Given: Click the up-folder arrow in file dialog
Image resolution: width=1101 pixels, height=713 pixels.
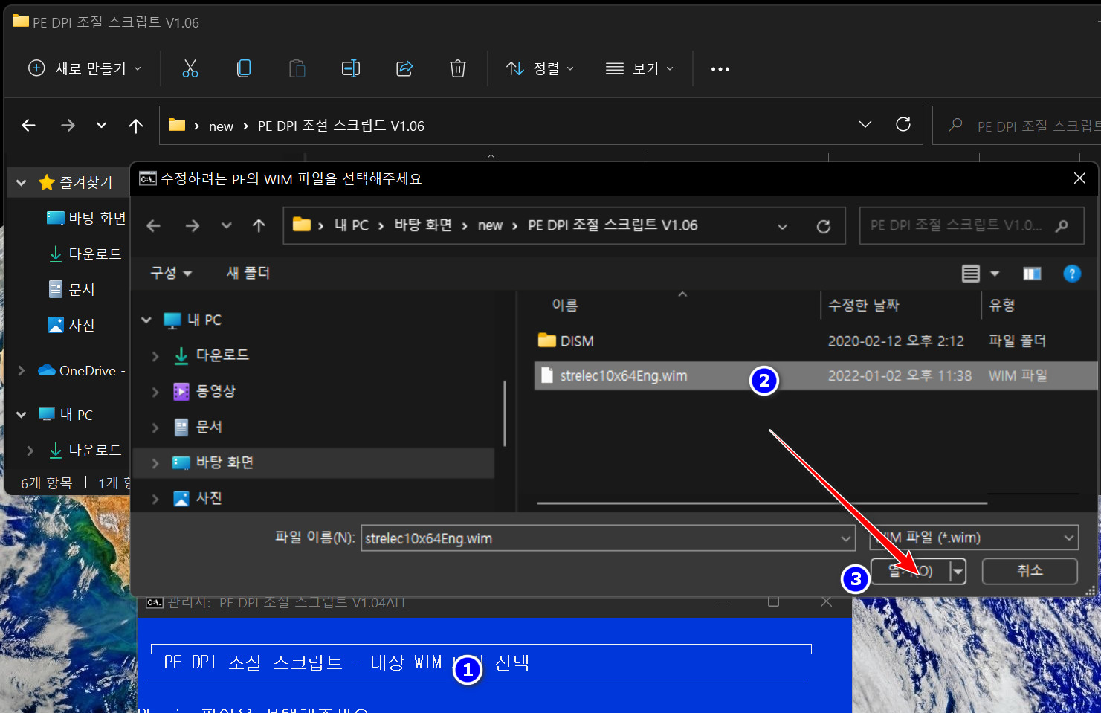Looking at the screenshot, I should click(x=259, y=225).
